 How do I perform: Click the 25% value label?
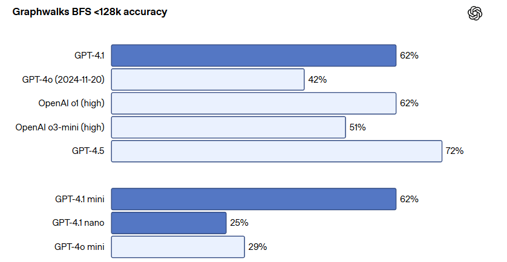(239, 223)
